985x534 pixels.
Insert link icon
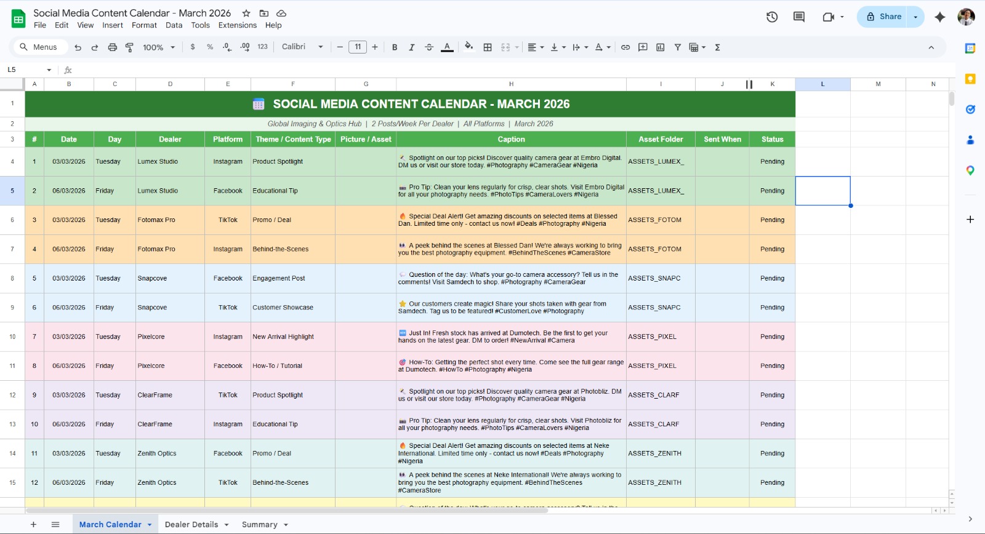(625, 47)
